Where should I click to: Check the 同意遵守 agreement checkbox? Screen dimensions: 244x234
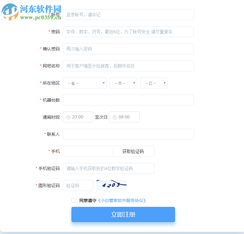[74, 200]
